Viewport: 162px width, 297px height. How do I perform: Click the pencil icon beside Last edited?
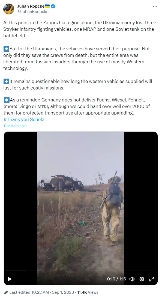pos(6,292)
